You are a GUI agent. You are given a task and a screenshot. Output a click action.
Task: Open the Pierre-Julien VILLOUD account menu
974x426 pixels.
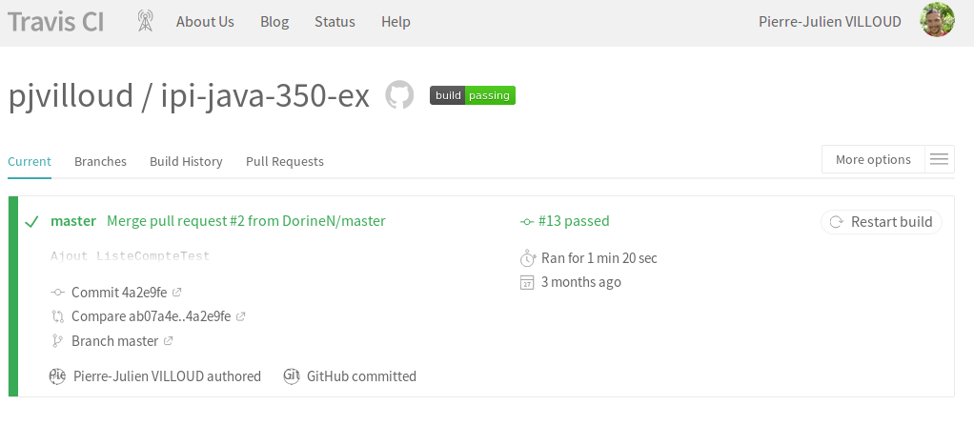(x=830, y=22)
